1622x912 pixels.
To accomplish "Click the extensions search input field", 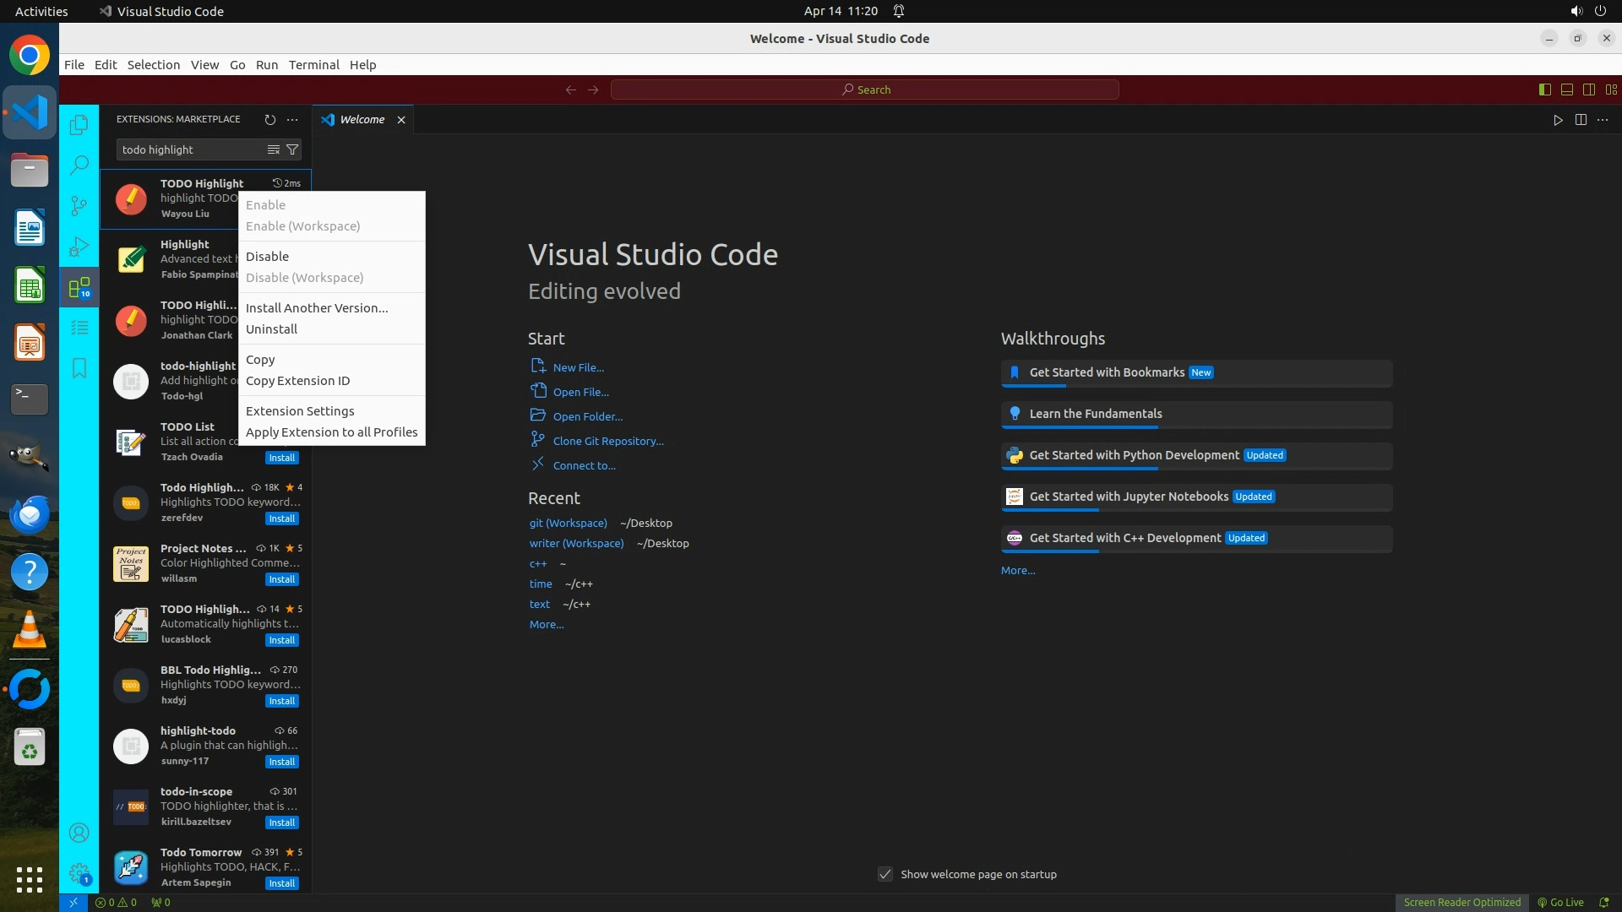I will pos(190,149).
